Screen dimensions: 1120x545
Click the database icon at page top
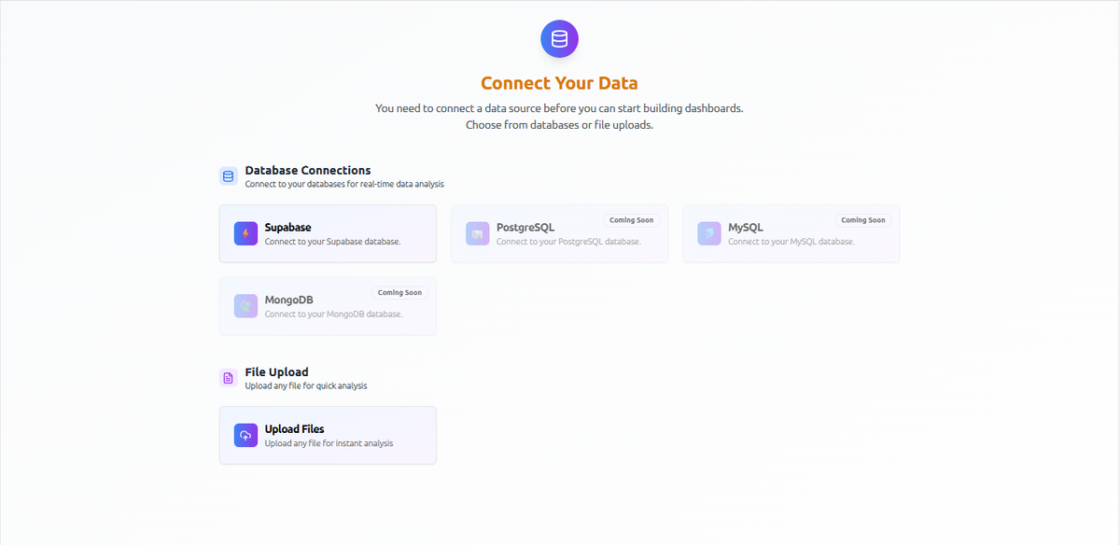point(559,39)
